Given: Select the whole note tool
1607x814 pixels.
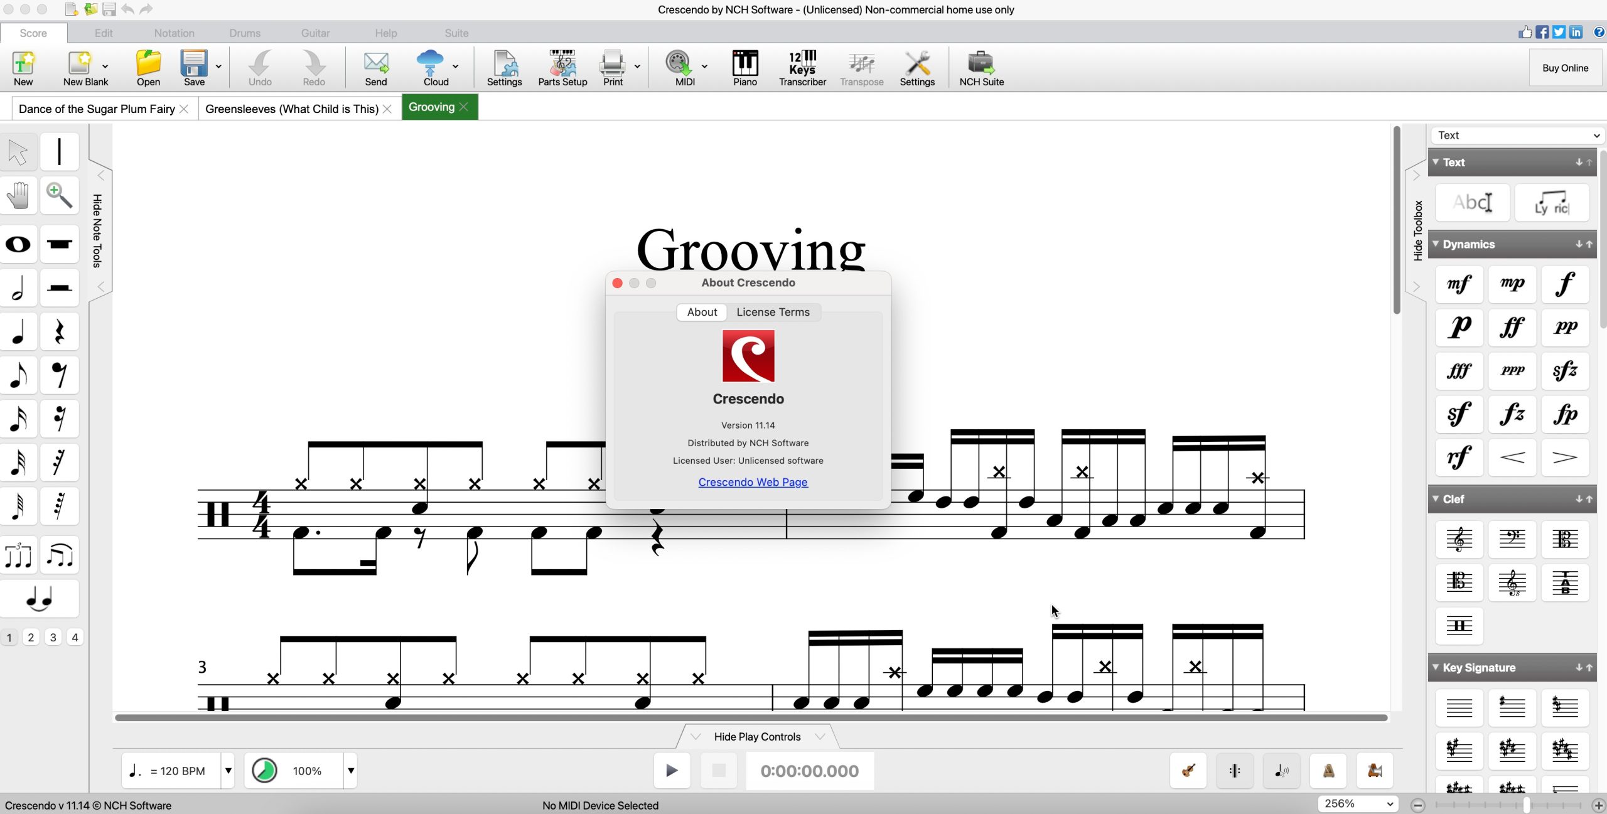Looking at the screenshot, I should (18, 244).
